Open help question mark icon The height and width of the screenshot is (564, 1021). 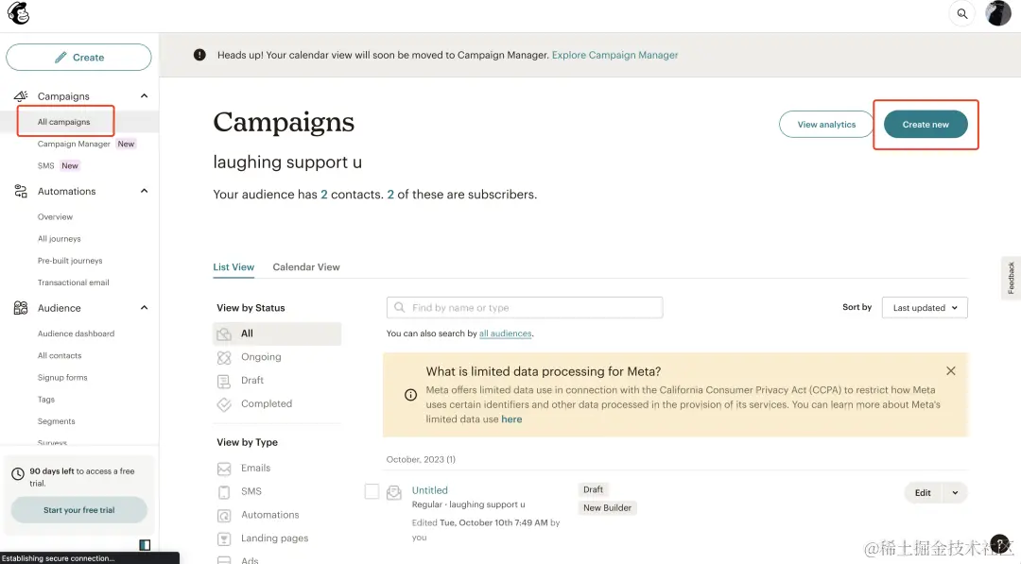click(1000, 543)
